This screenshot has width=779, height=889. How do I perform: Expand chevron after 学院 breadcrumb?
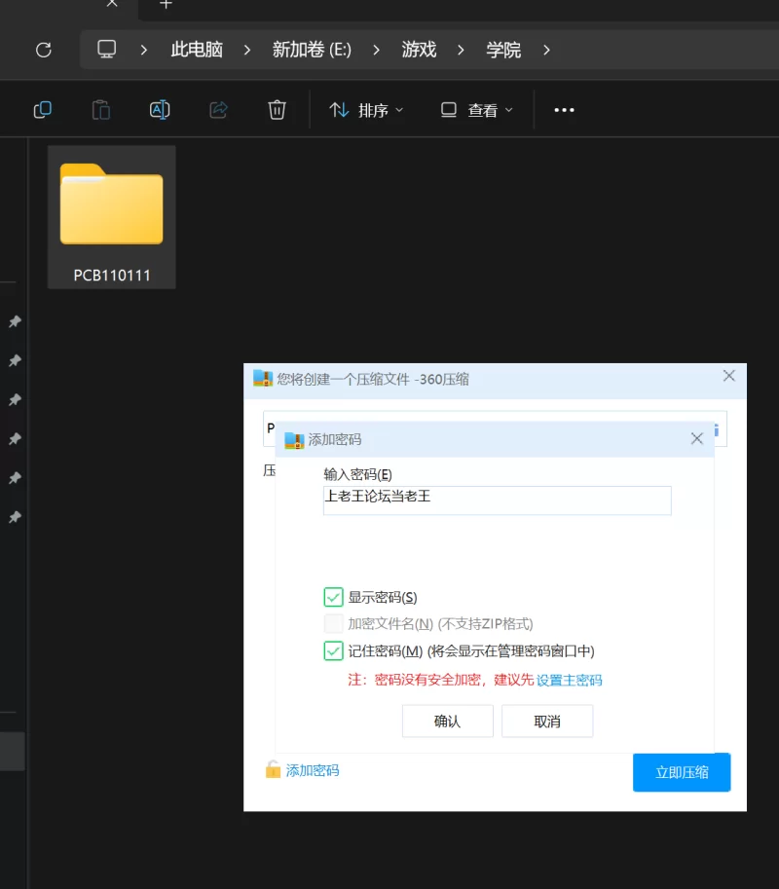(546, 50)
